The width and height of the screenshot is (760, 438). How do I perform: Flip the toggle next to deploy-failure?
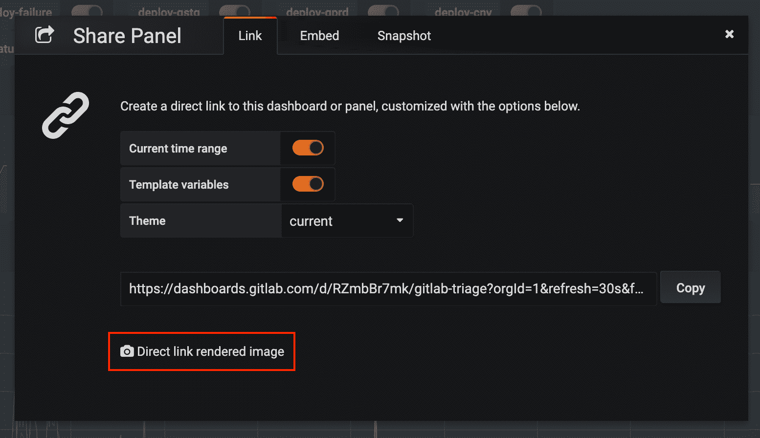coord(86,9)
